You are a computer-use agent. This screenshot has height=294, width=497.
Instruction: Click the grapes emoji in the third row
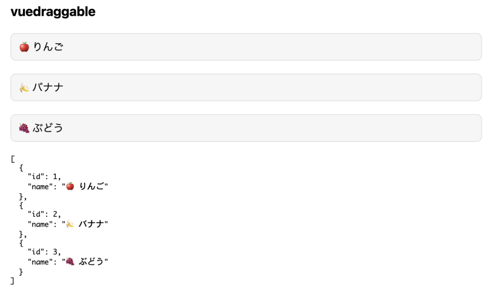pyautogui.click(x=24, y=128)
